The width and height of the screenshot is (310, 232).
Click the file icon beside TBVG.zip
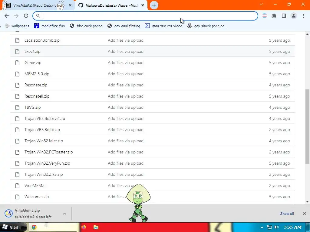pos(17,108)
